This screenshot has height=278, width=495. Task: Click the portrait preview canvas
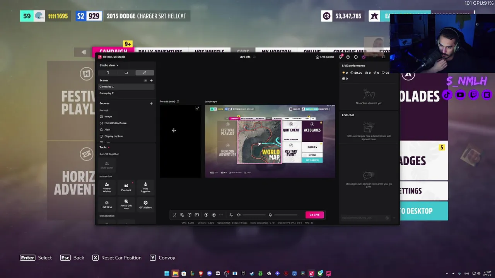tap(180, 141)
